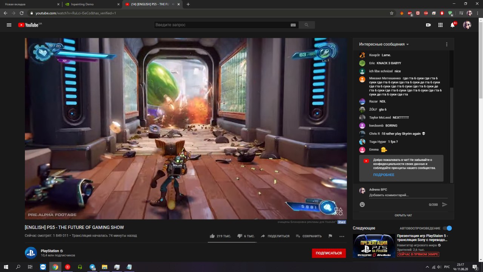The image size is (483, 272).
Task: Click the search magnifier button
Action: [x=306, y=25]
